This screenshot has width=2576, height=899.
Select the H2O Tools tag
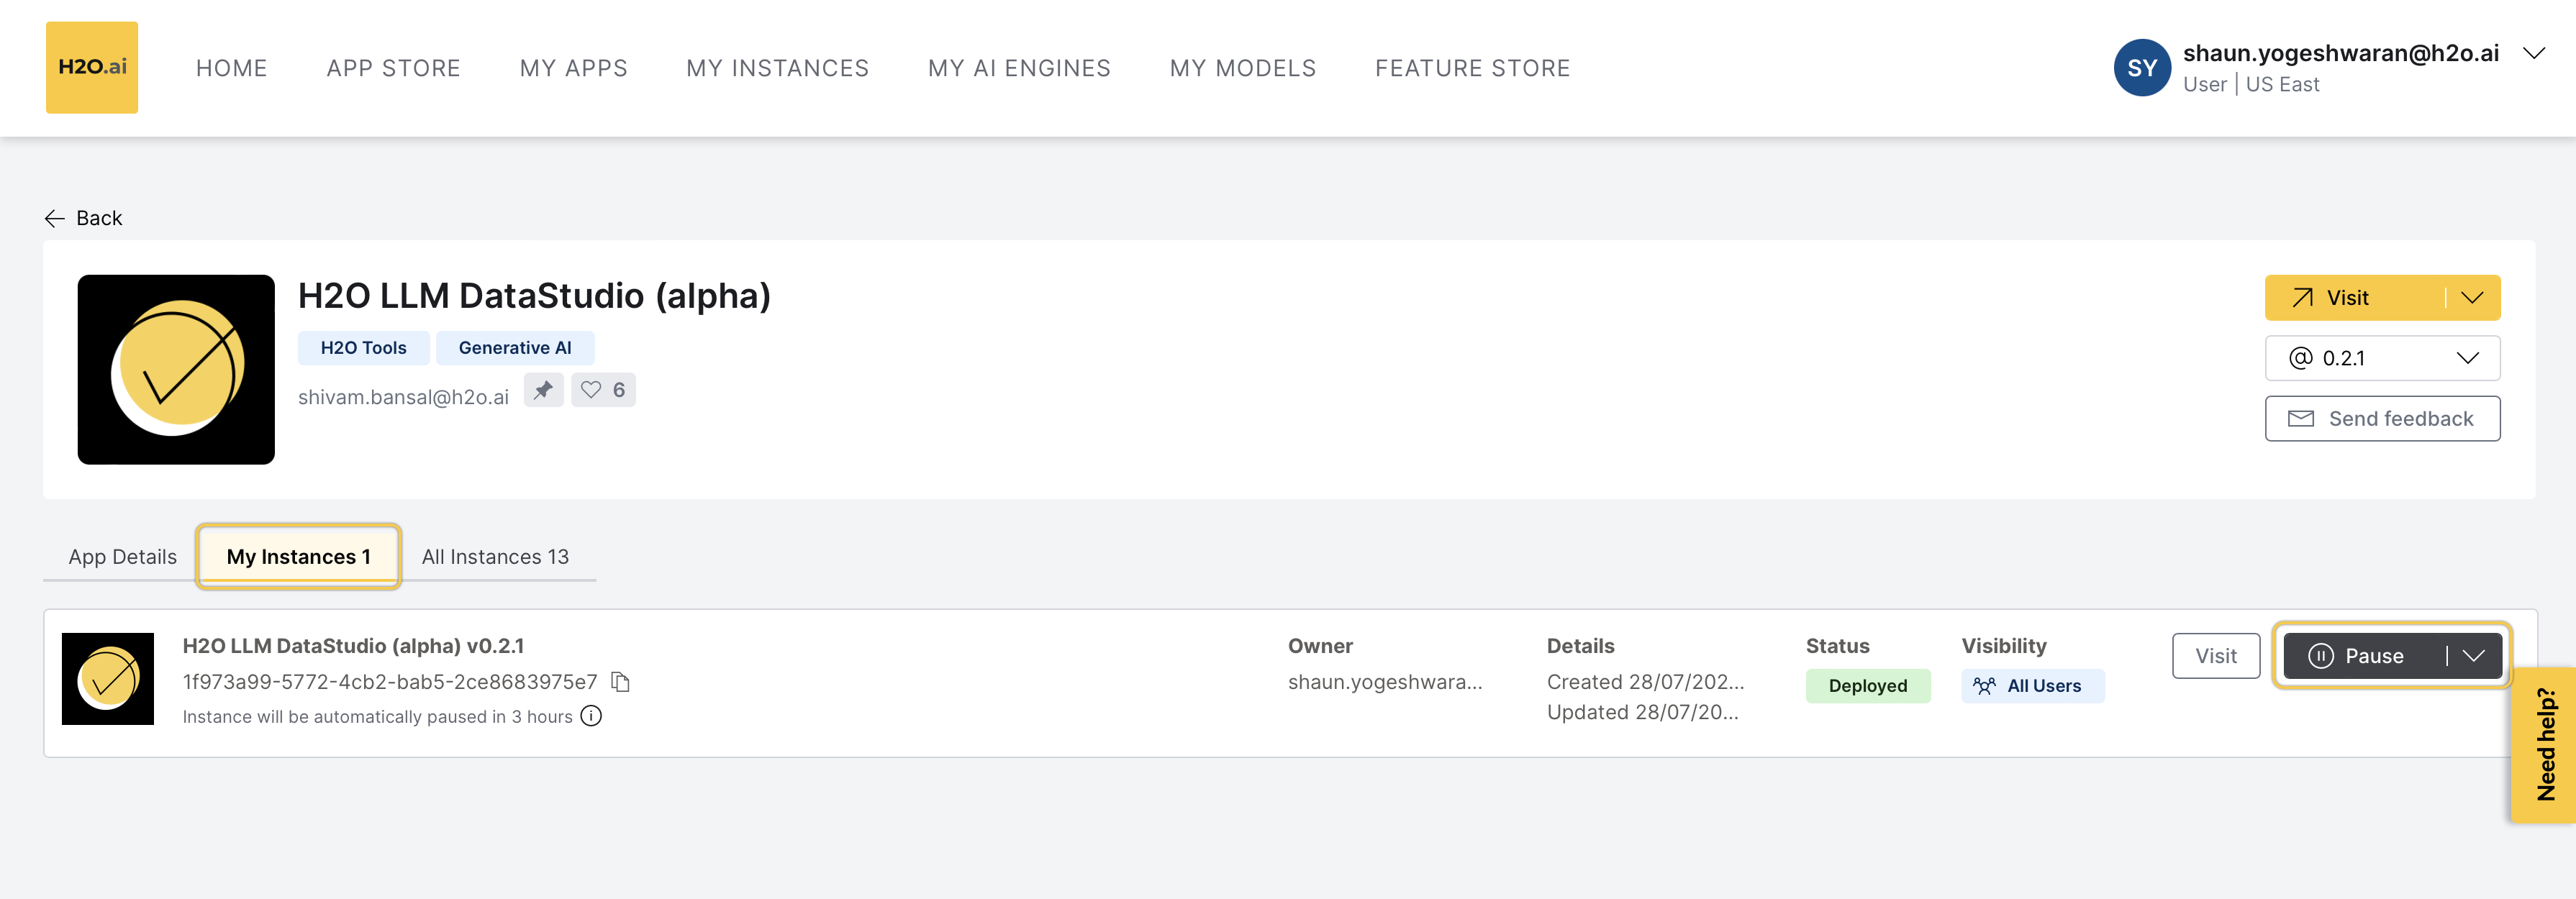tap(363, 348)
